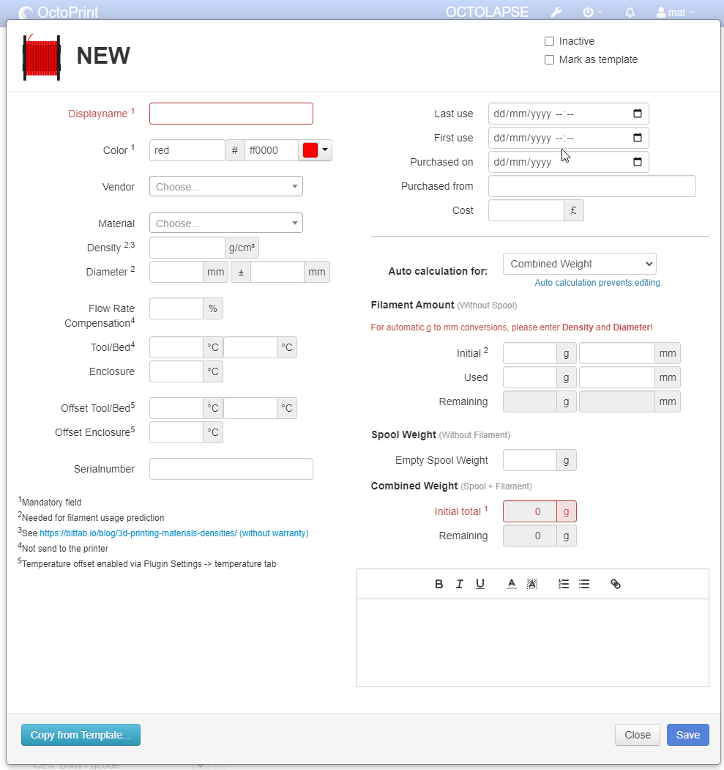The image size is (724, 770).
Task: Save the new spool
Action: [x=687, y=735]
